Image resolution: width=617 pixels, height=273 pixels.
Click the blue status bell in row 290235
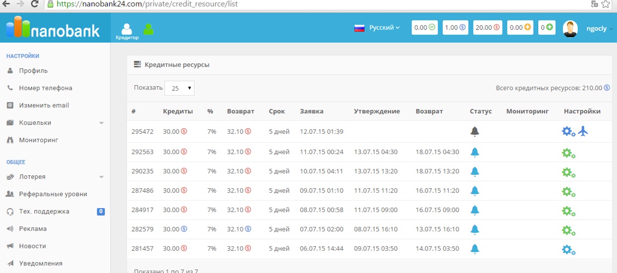[475, 171]
